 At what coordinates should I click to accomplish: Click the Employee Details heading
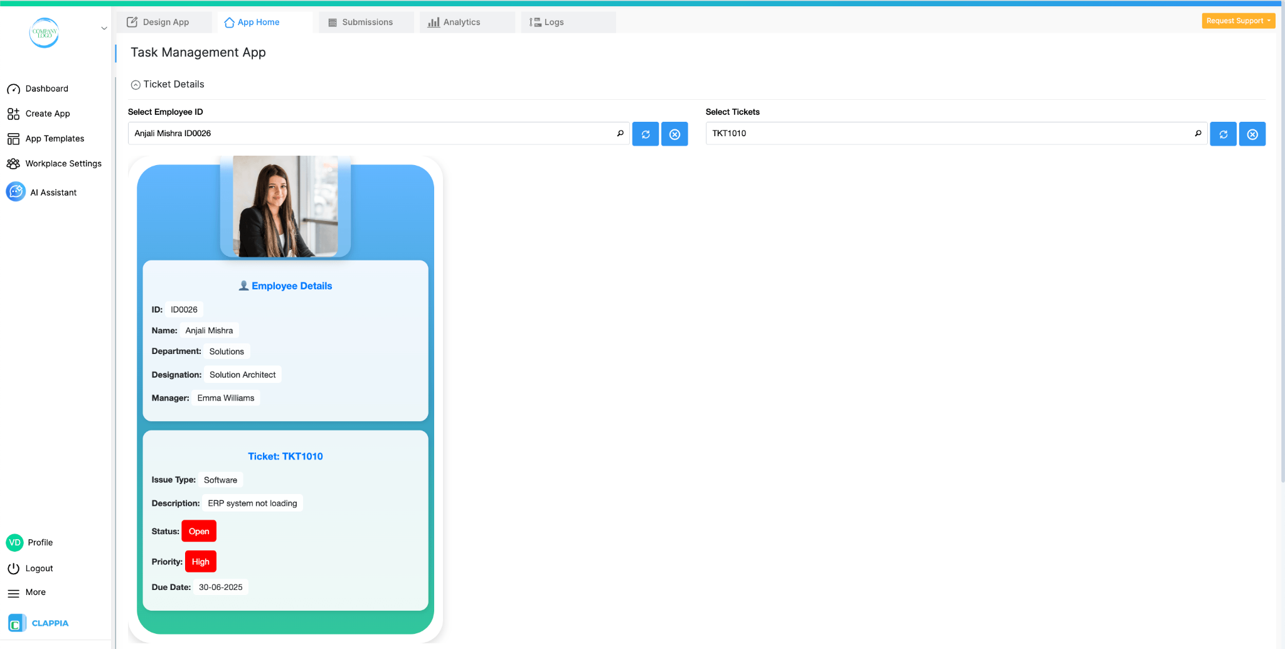pyautogui.click(x=292, y=286)
